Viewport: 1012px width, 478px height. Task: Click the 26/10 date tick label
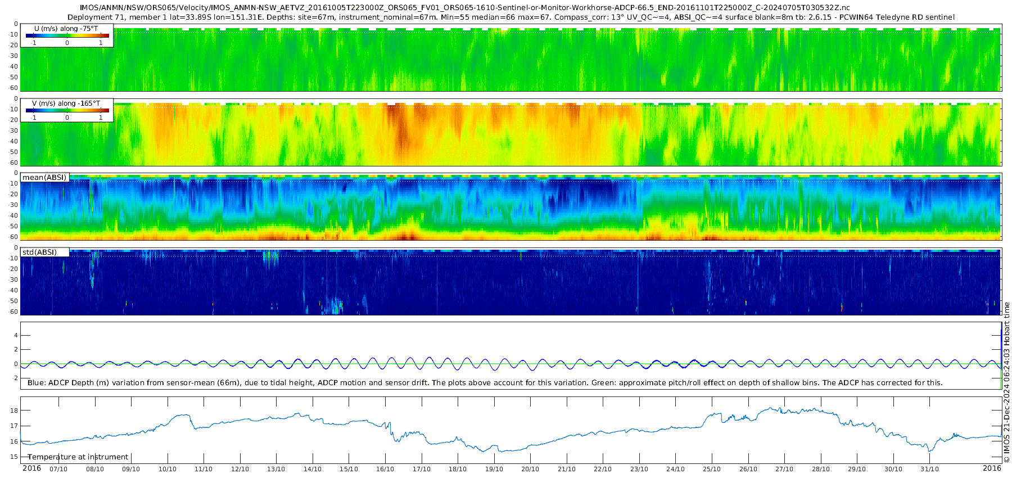pos(748,469)
